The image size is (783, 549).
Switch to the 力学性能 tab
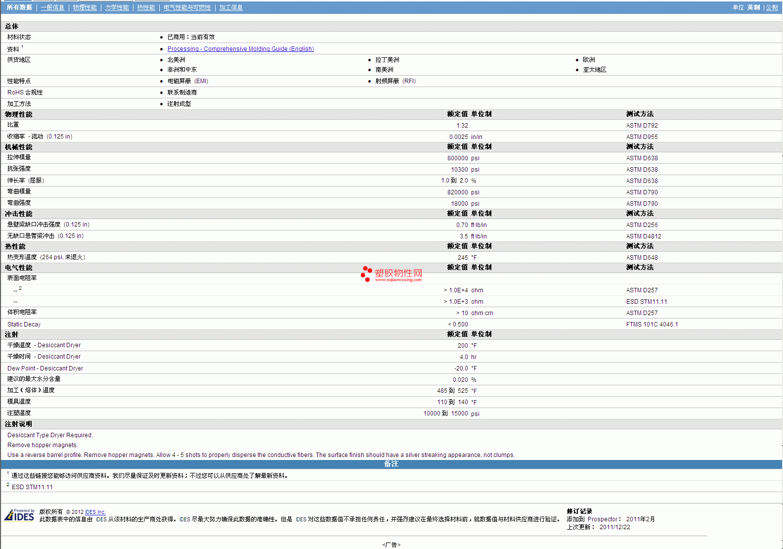117,7
